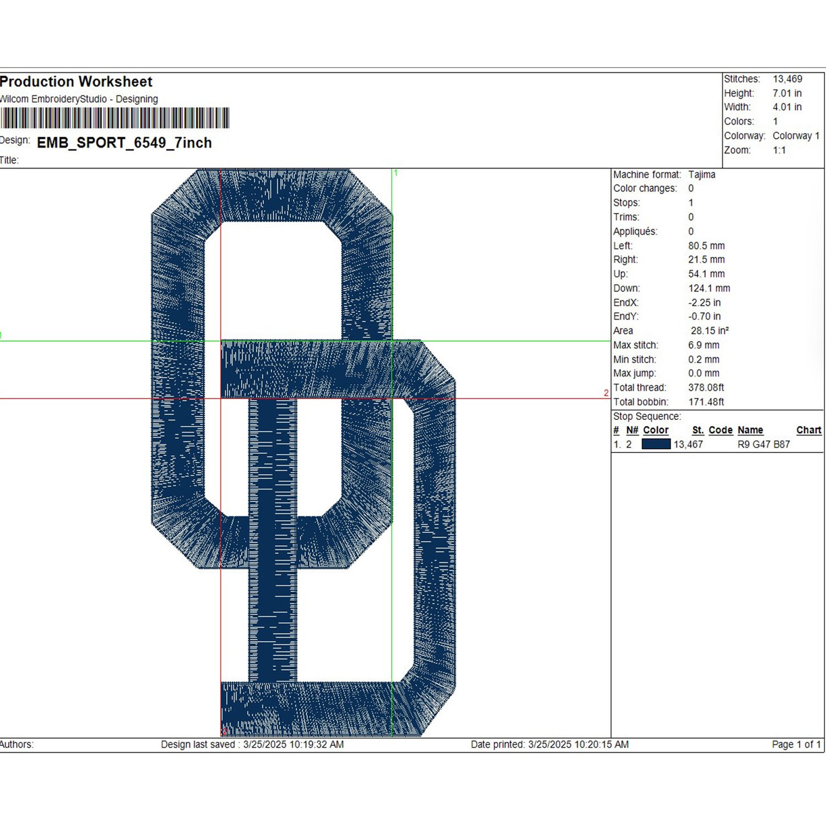Click the Trims label

click(627, 217)
